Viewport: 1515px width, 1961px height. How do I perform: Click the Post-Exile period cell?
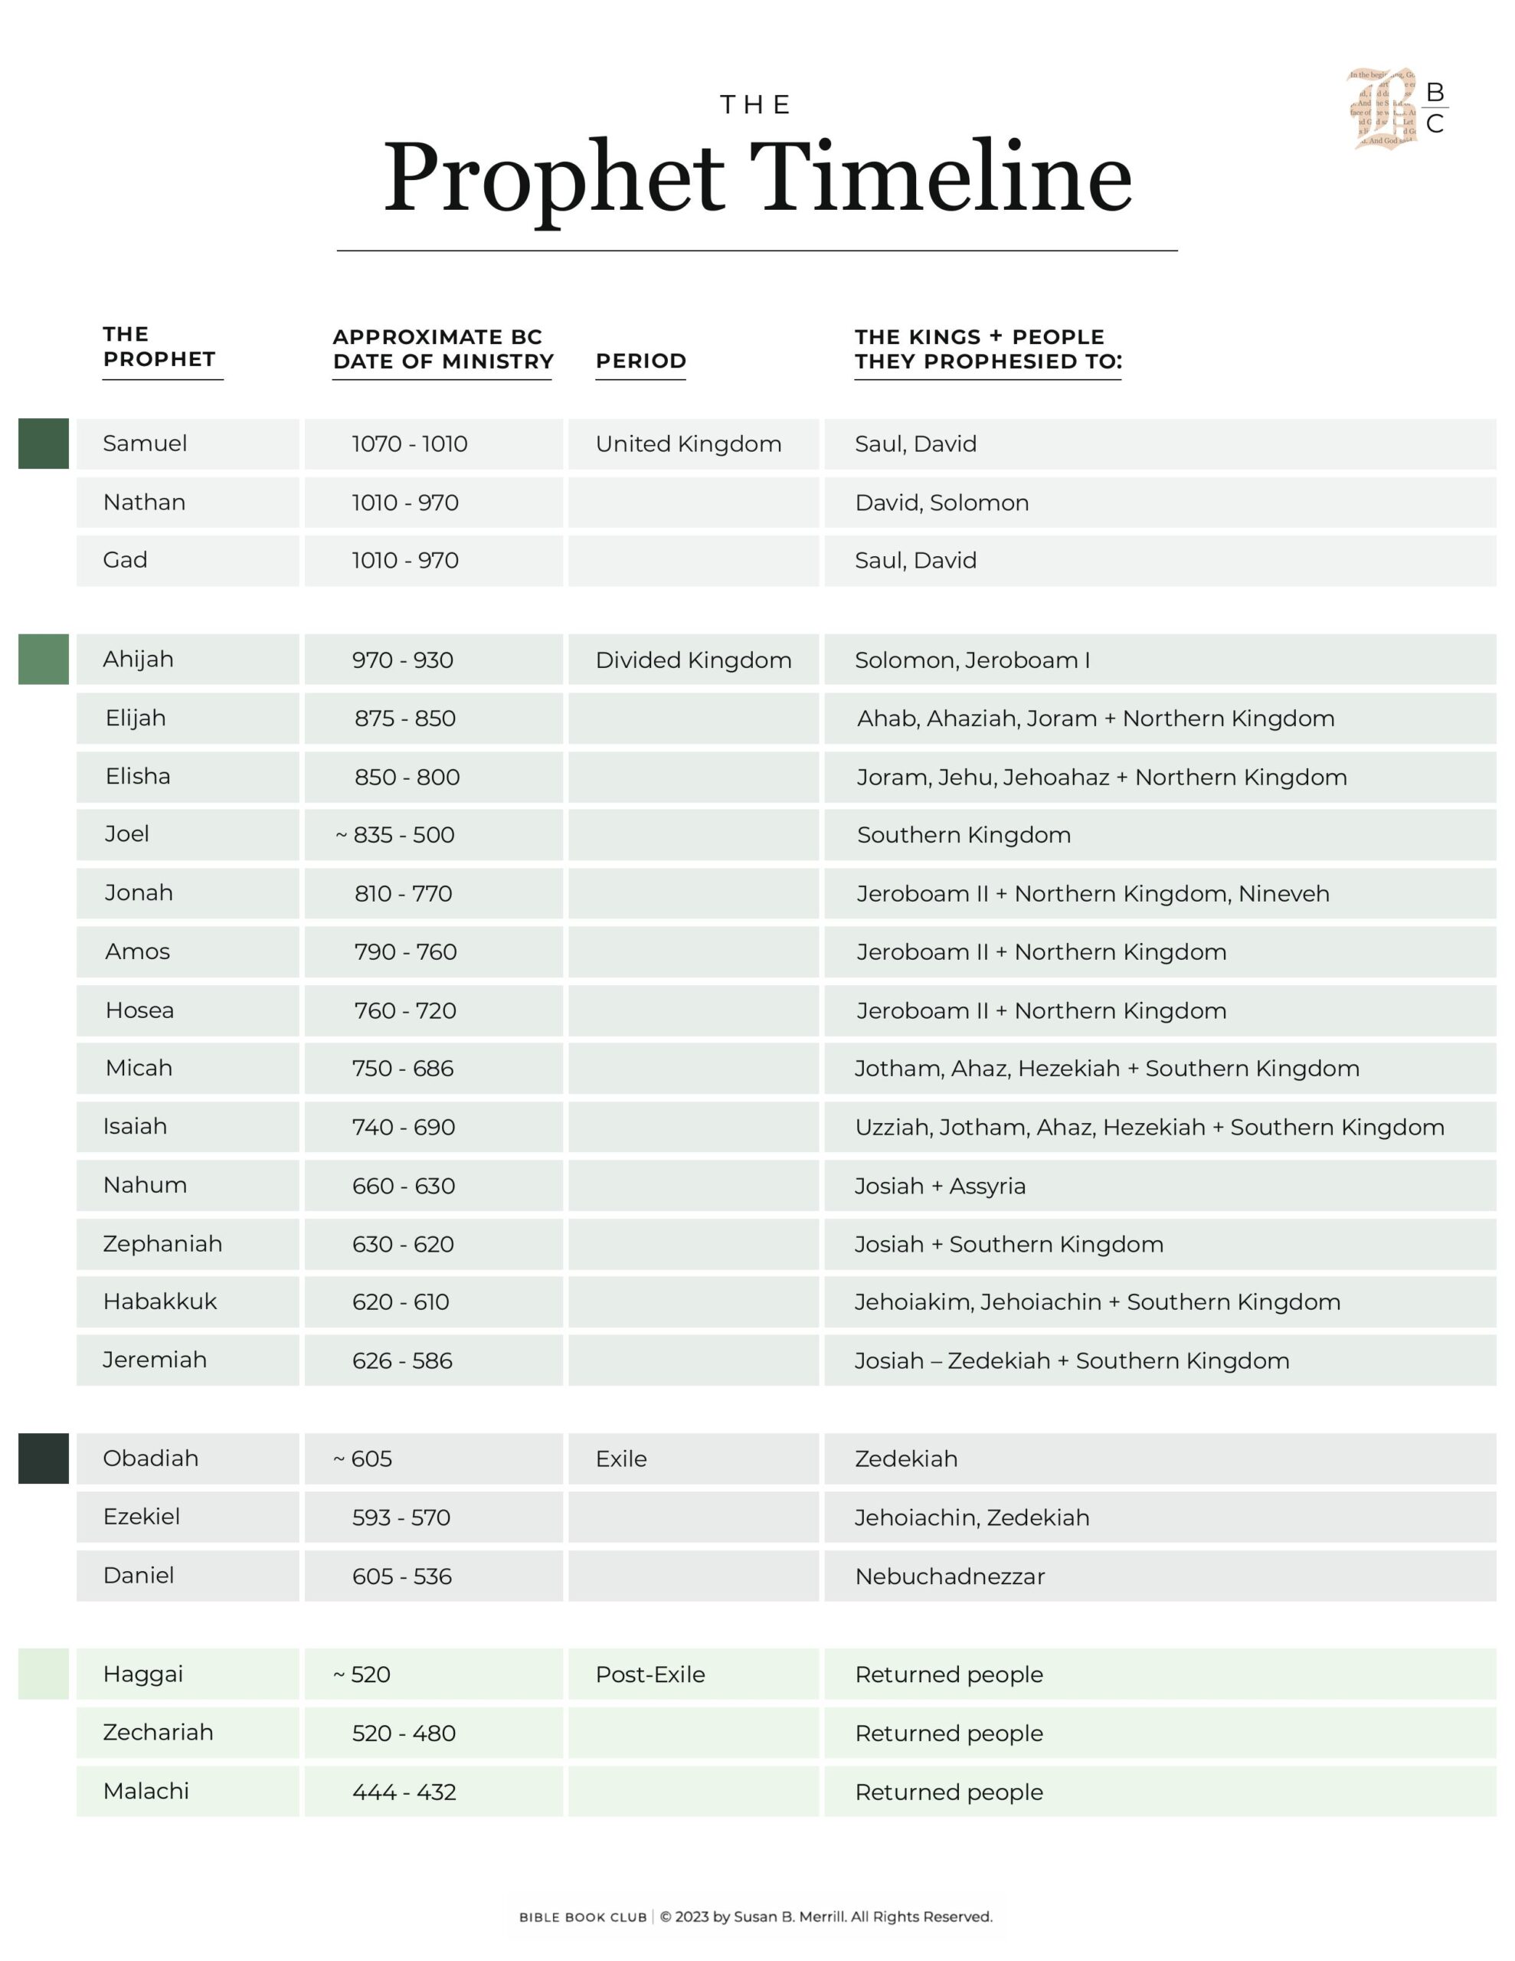click(x=693, y=1674)
